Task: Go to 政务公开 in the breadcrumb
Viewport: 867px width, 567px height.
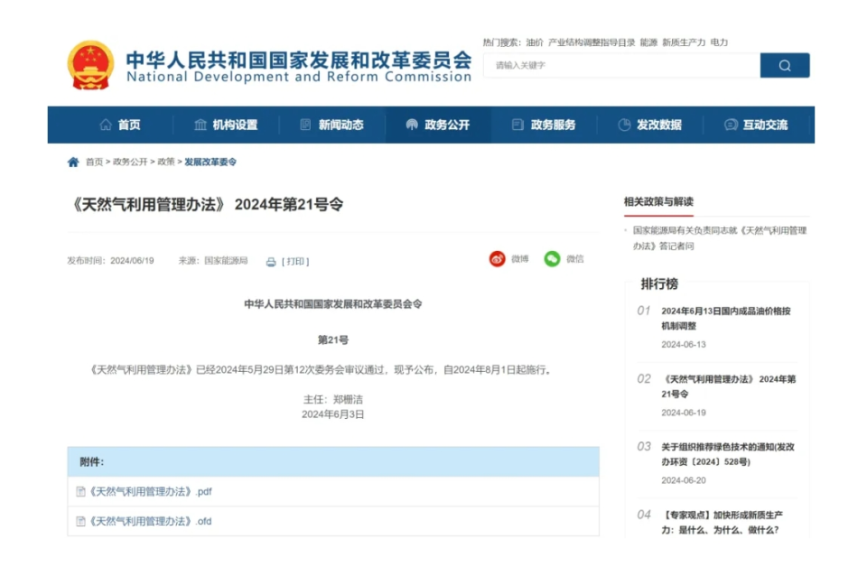Action: (130, 162)
